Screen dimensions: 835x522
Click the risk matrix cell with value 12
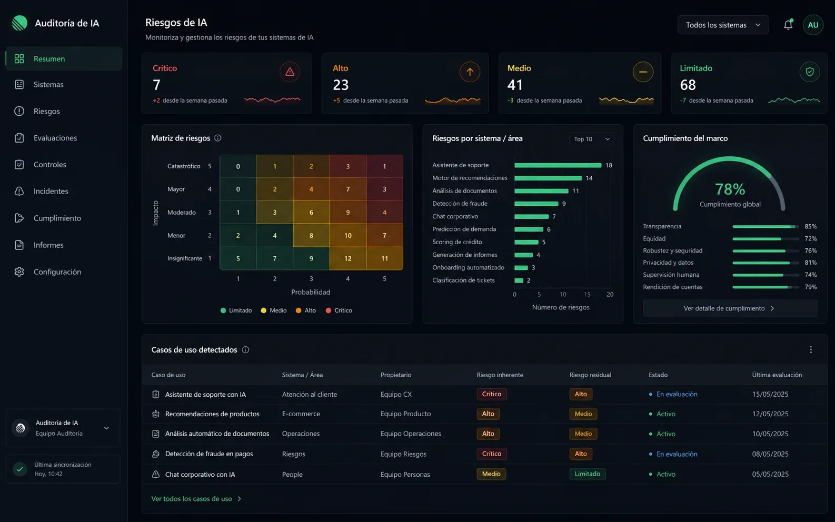pyautogui.click(x=348, y=258)
